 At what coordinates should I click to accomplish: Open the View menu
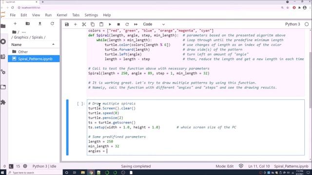[x=36, y=15]
